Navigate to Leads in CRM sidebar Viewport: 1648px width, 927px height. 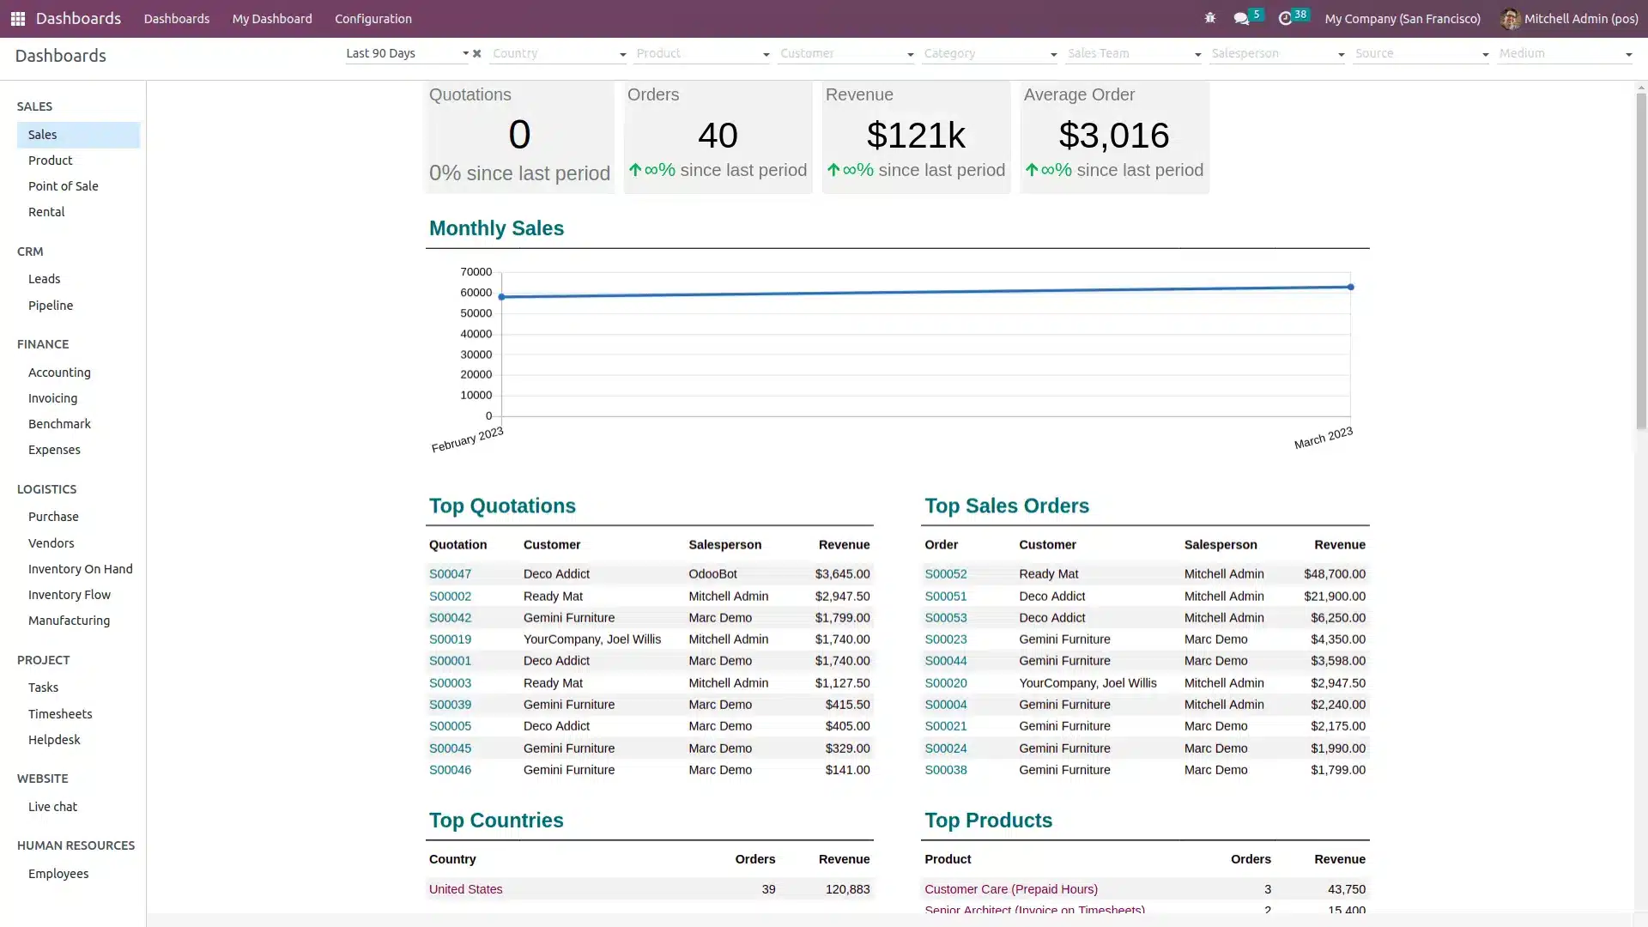(43, 278)
